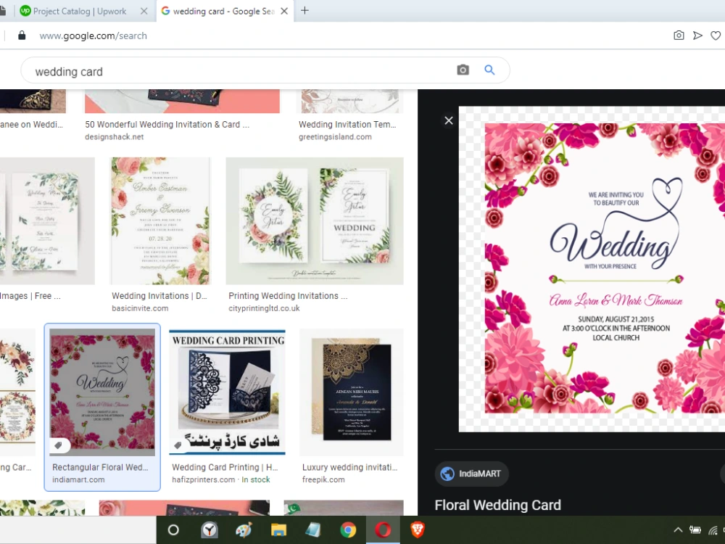Open the greetingsisland.com source link
The height and width of the screenshot is (544, 725).
[x=335, y=137]
